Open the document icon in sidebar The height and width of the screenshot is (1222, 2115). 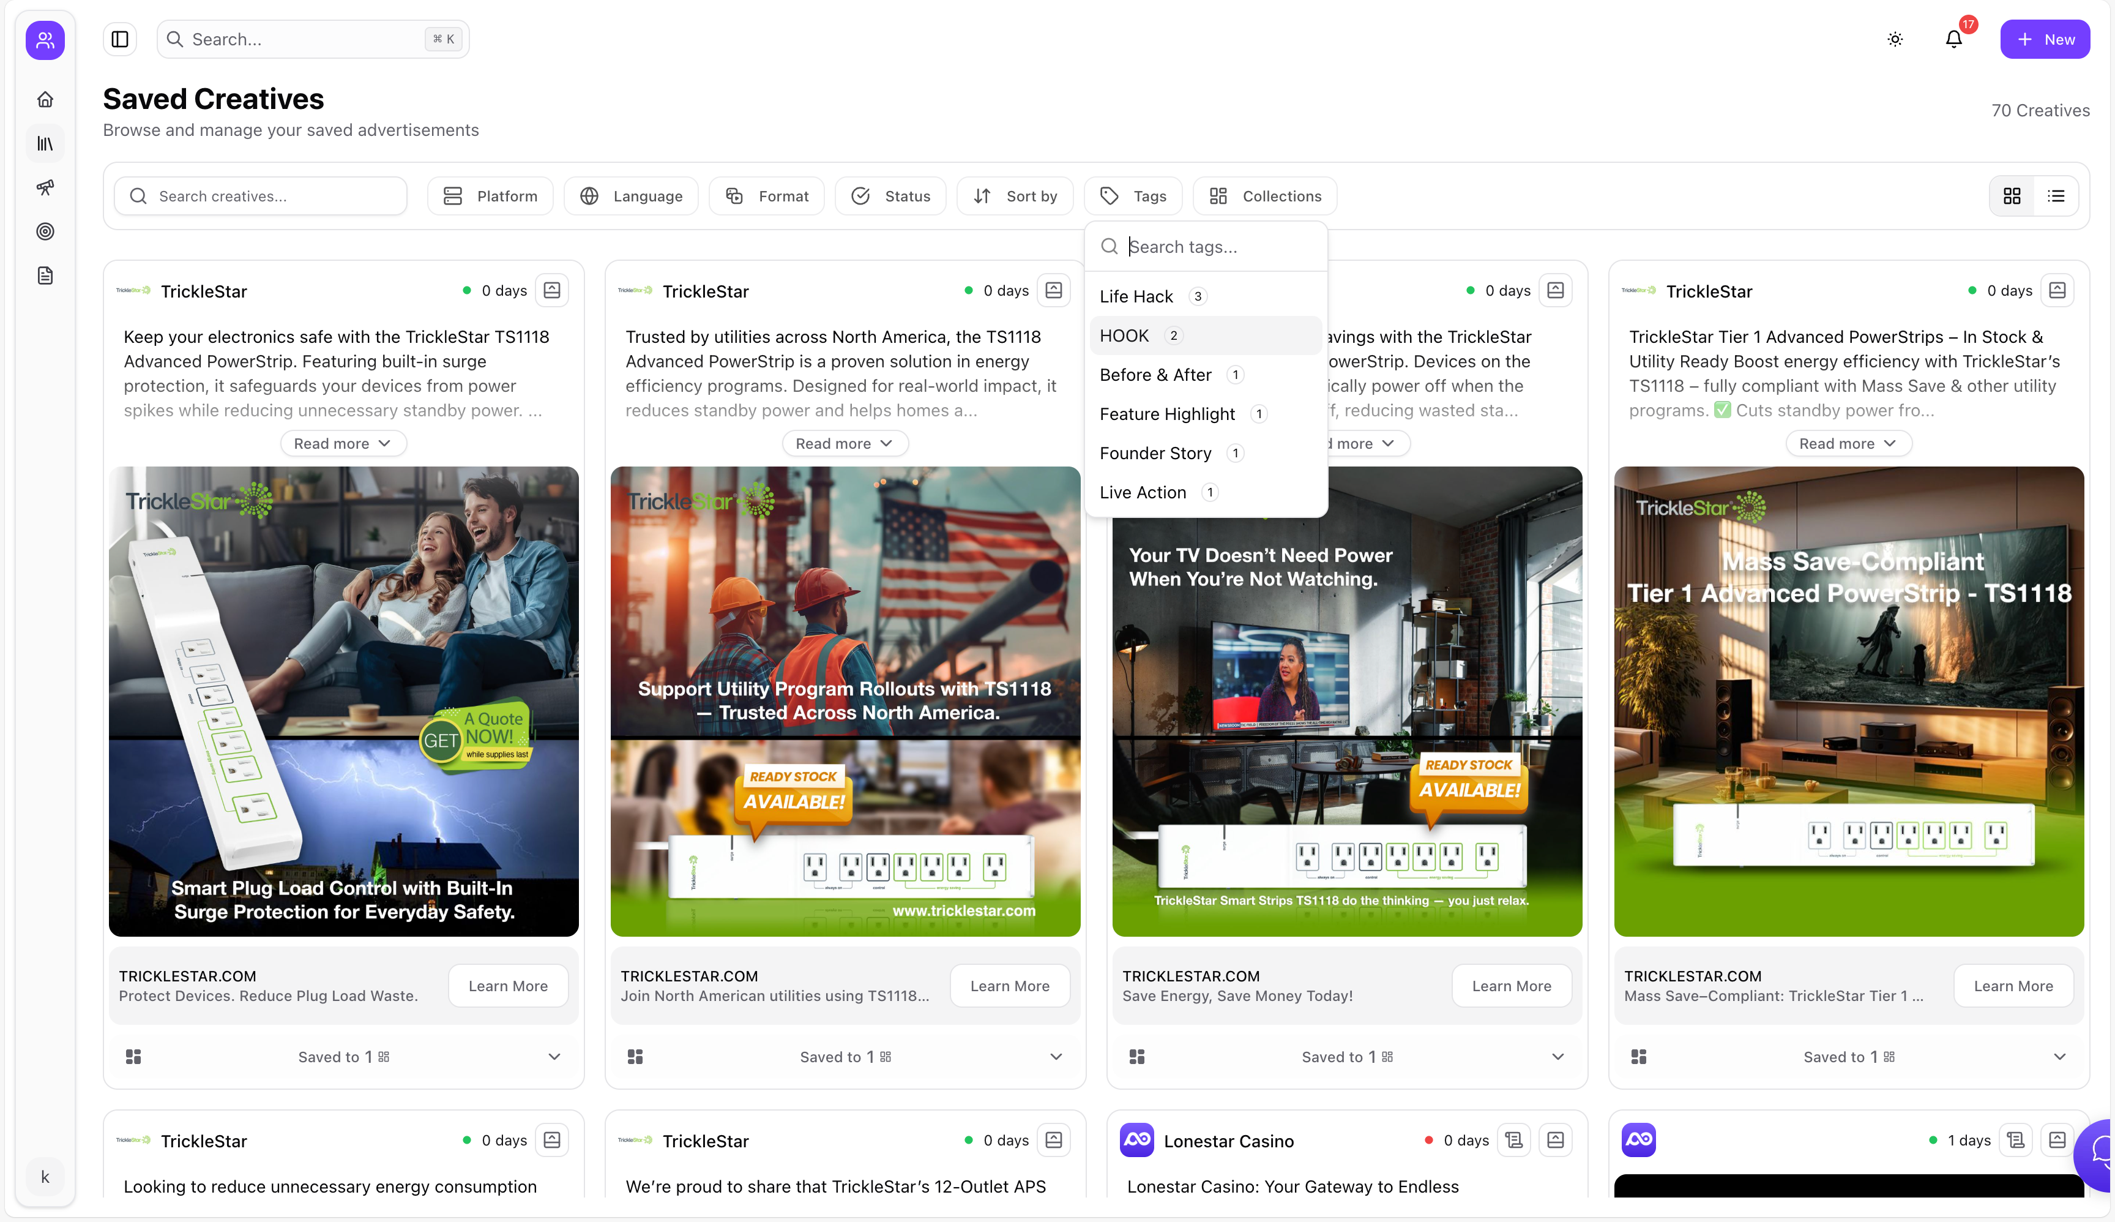[x=45, y=276]
